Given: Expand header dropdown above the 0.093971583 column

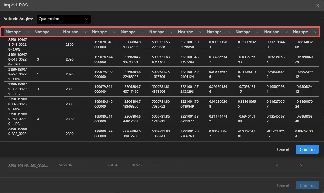Looking at the screenshot, I should tap(218, 32).
